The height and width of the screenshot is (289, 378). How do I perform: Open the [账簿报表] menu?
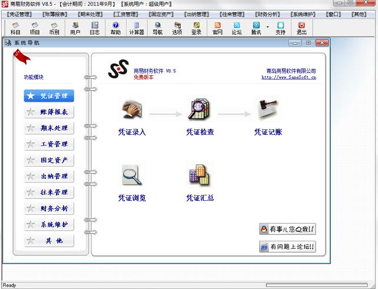(55, 15)
